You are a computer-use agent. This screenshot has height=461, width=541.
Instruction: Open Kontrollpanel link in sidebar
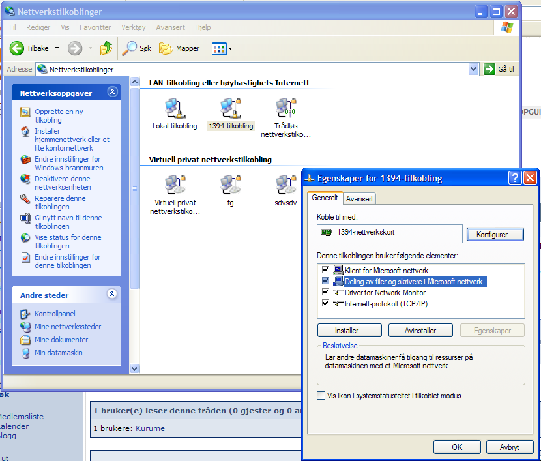(55, 314)
